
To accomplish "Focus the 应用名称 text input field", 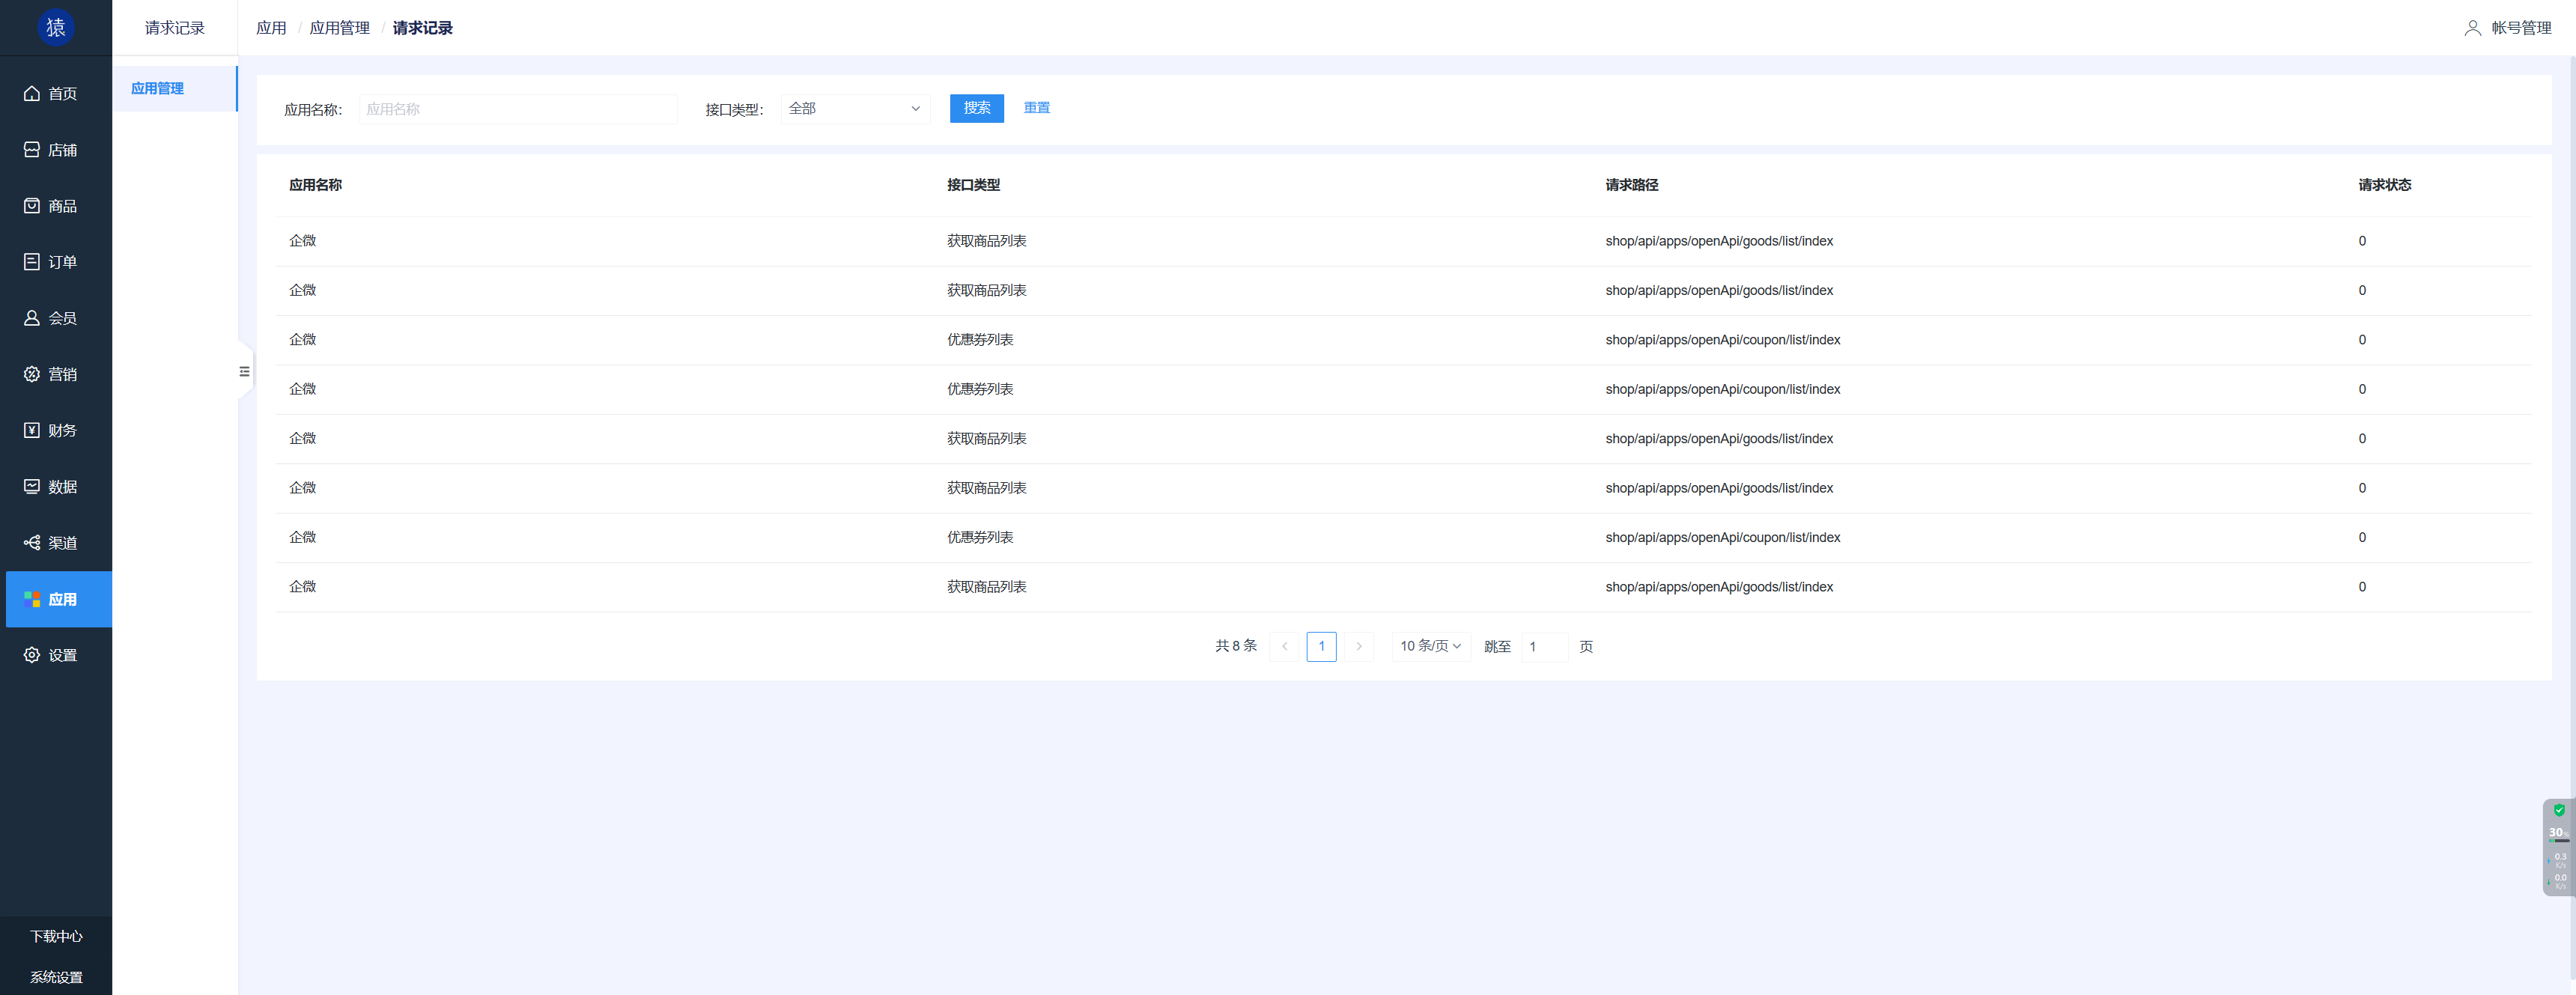I will [x=518, y=109].
